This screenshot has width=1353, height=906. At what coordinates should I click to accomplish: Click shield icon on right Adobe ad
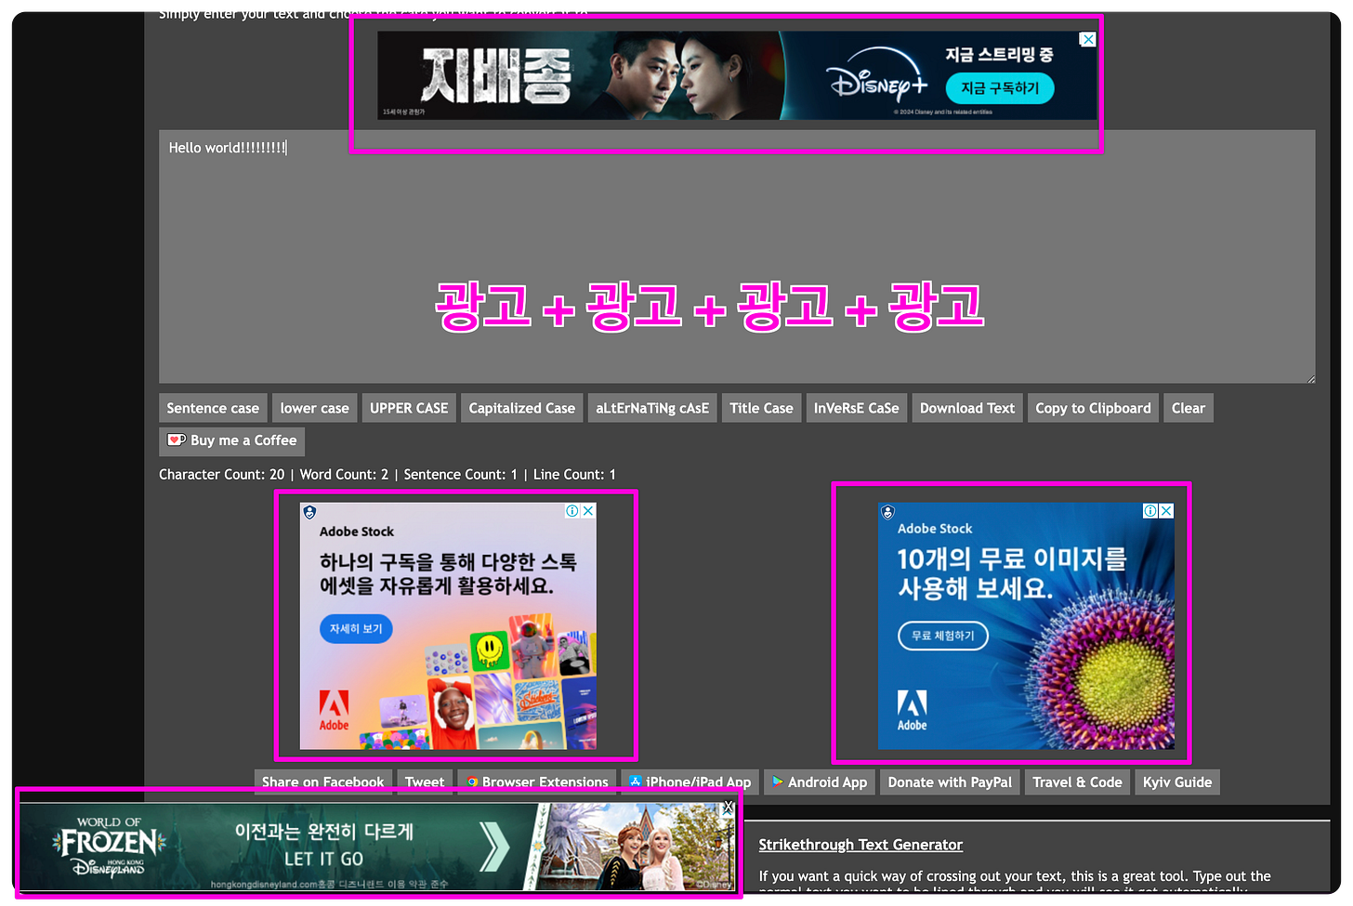(887, 512)
